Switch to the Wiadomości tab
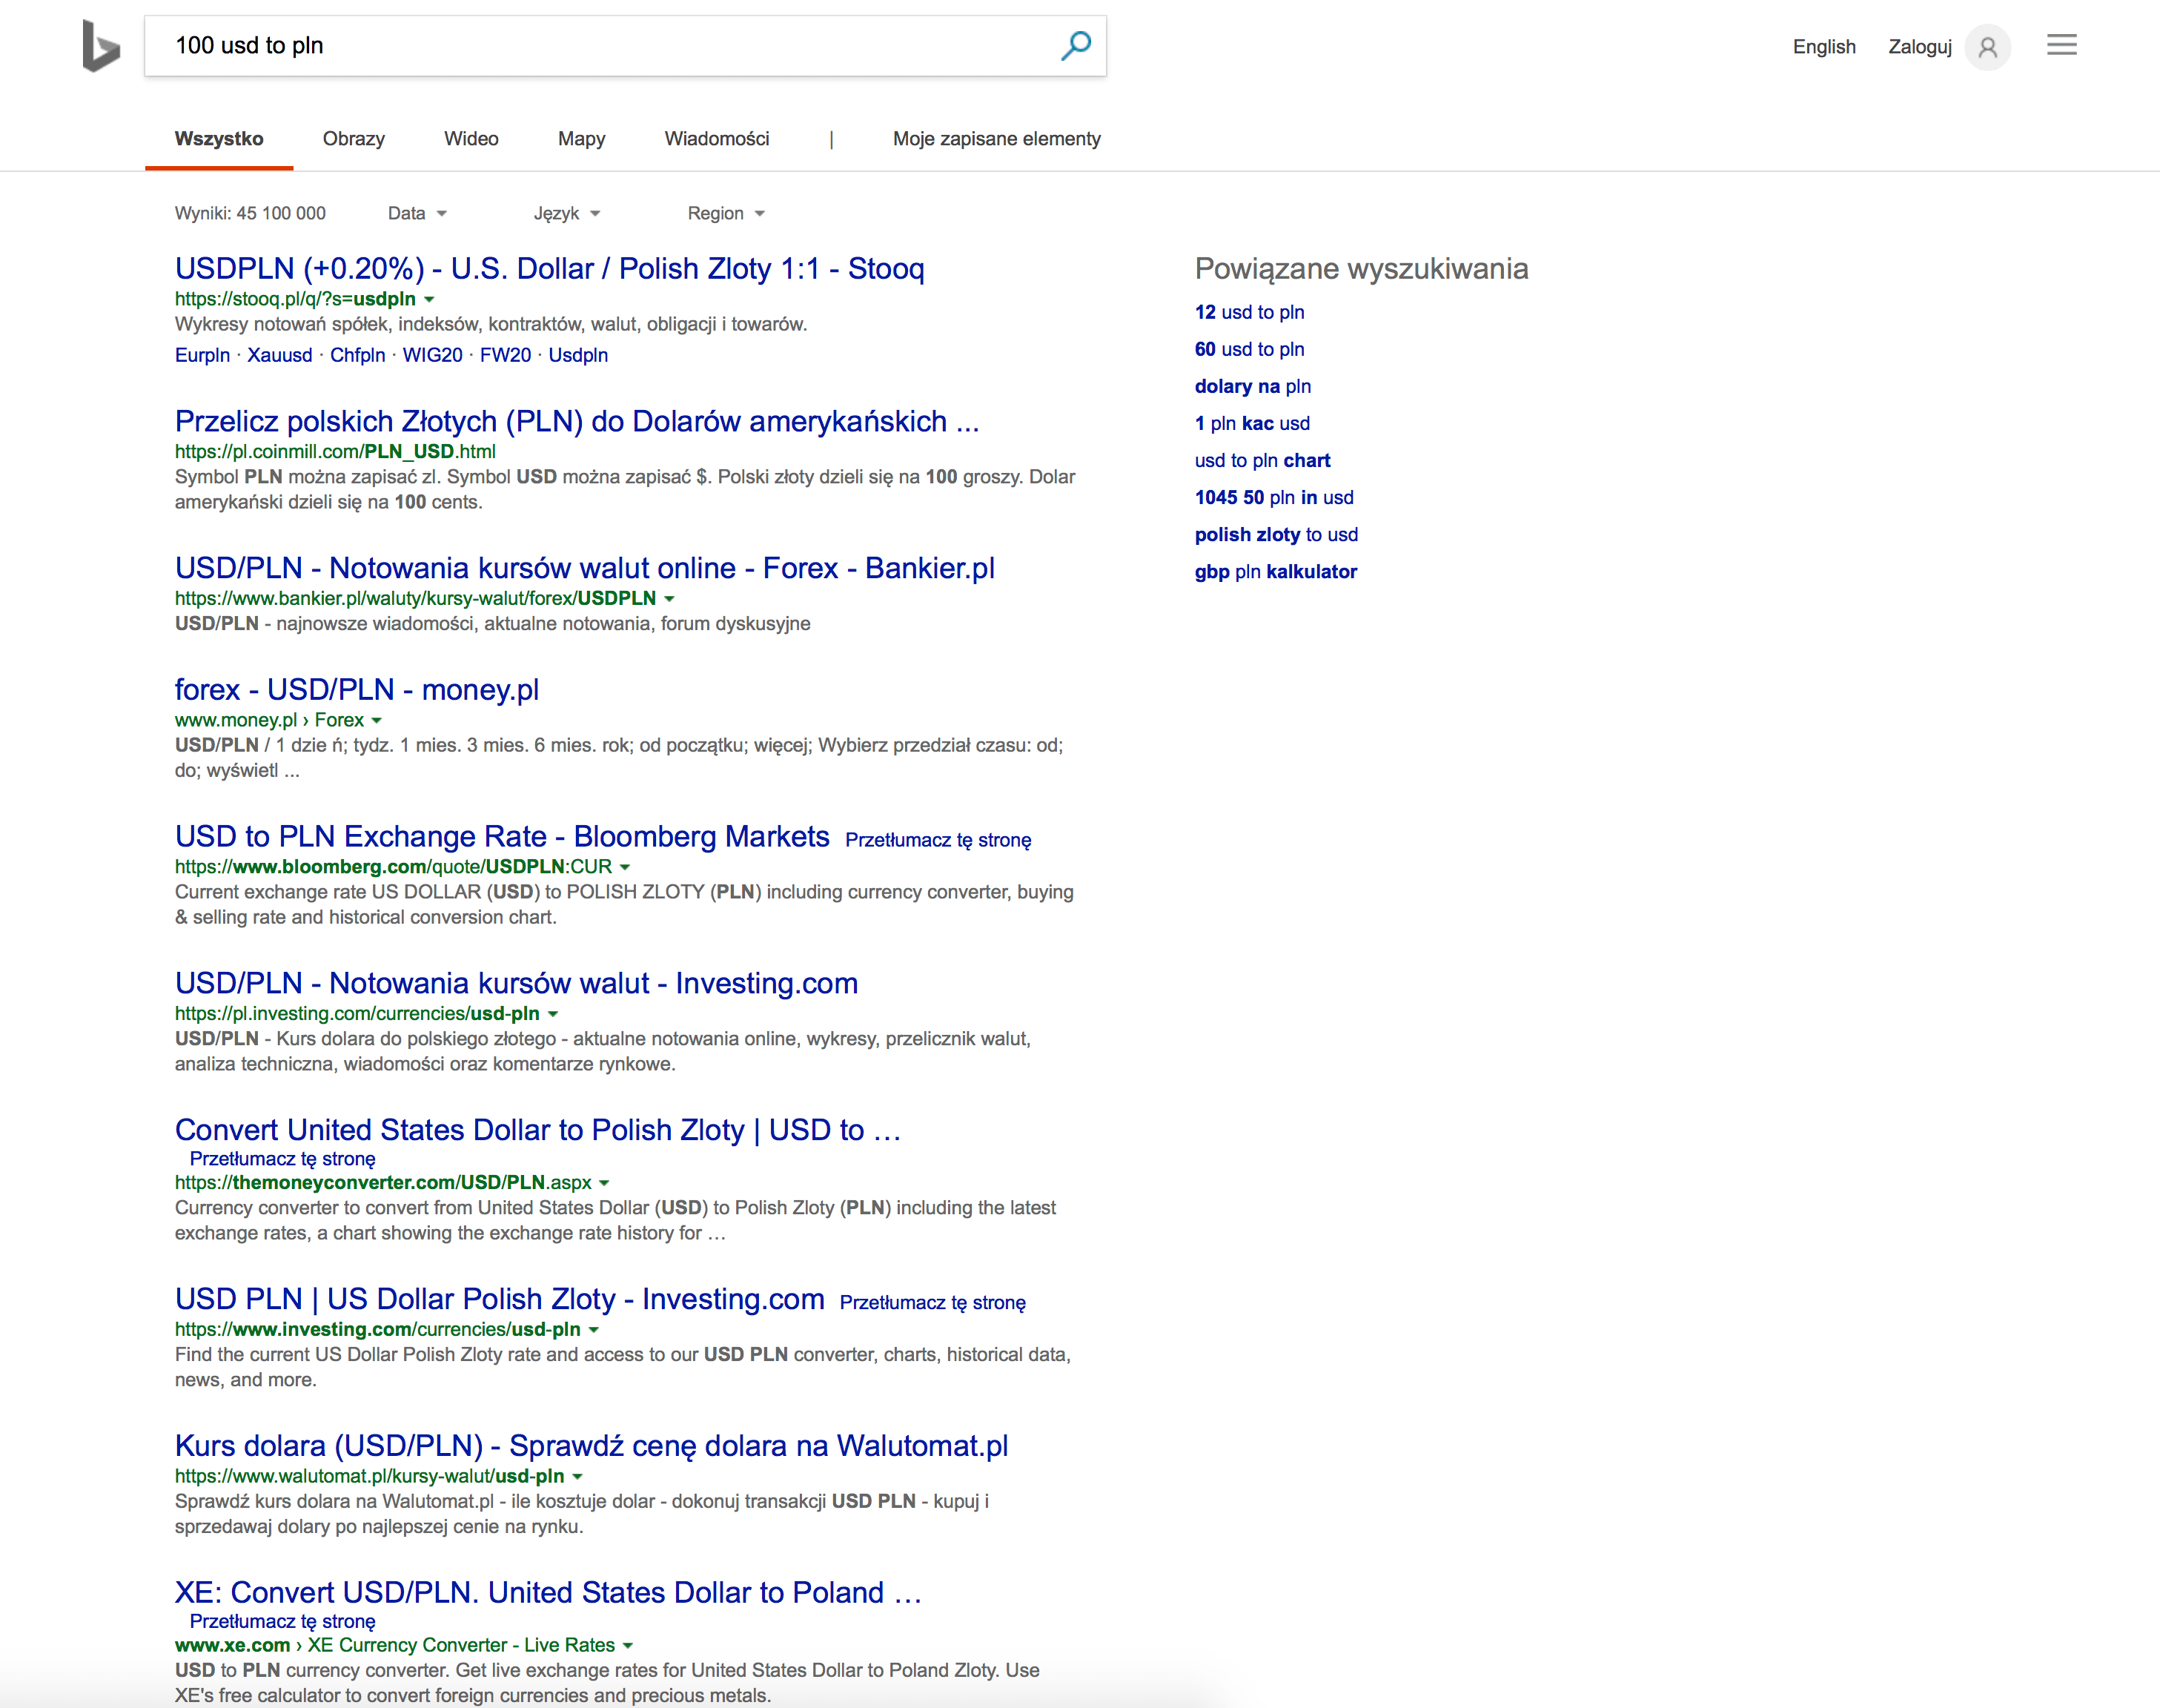 click(x=716, y=139)
